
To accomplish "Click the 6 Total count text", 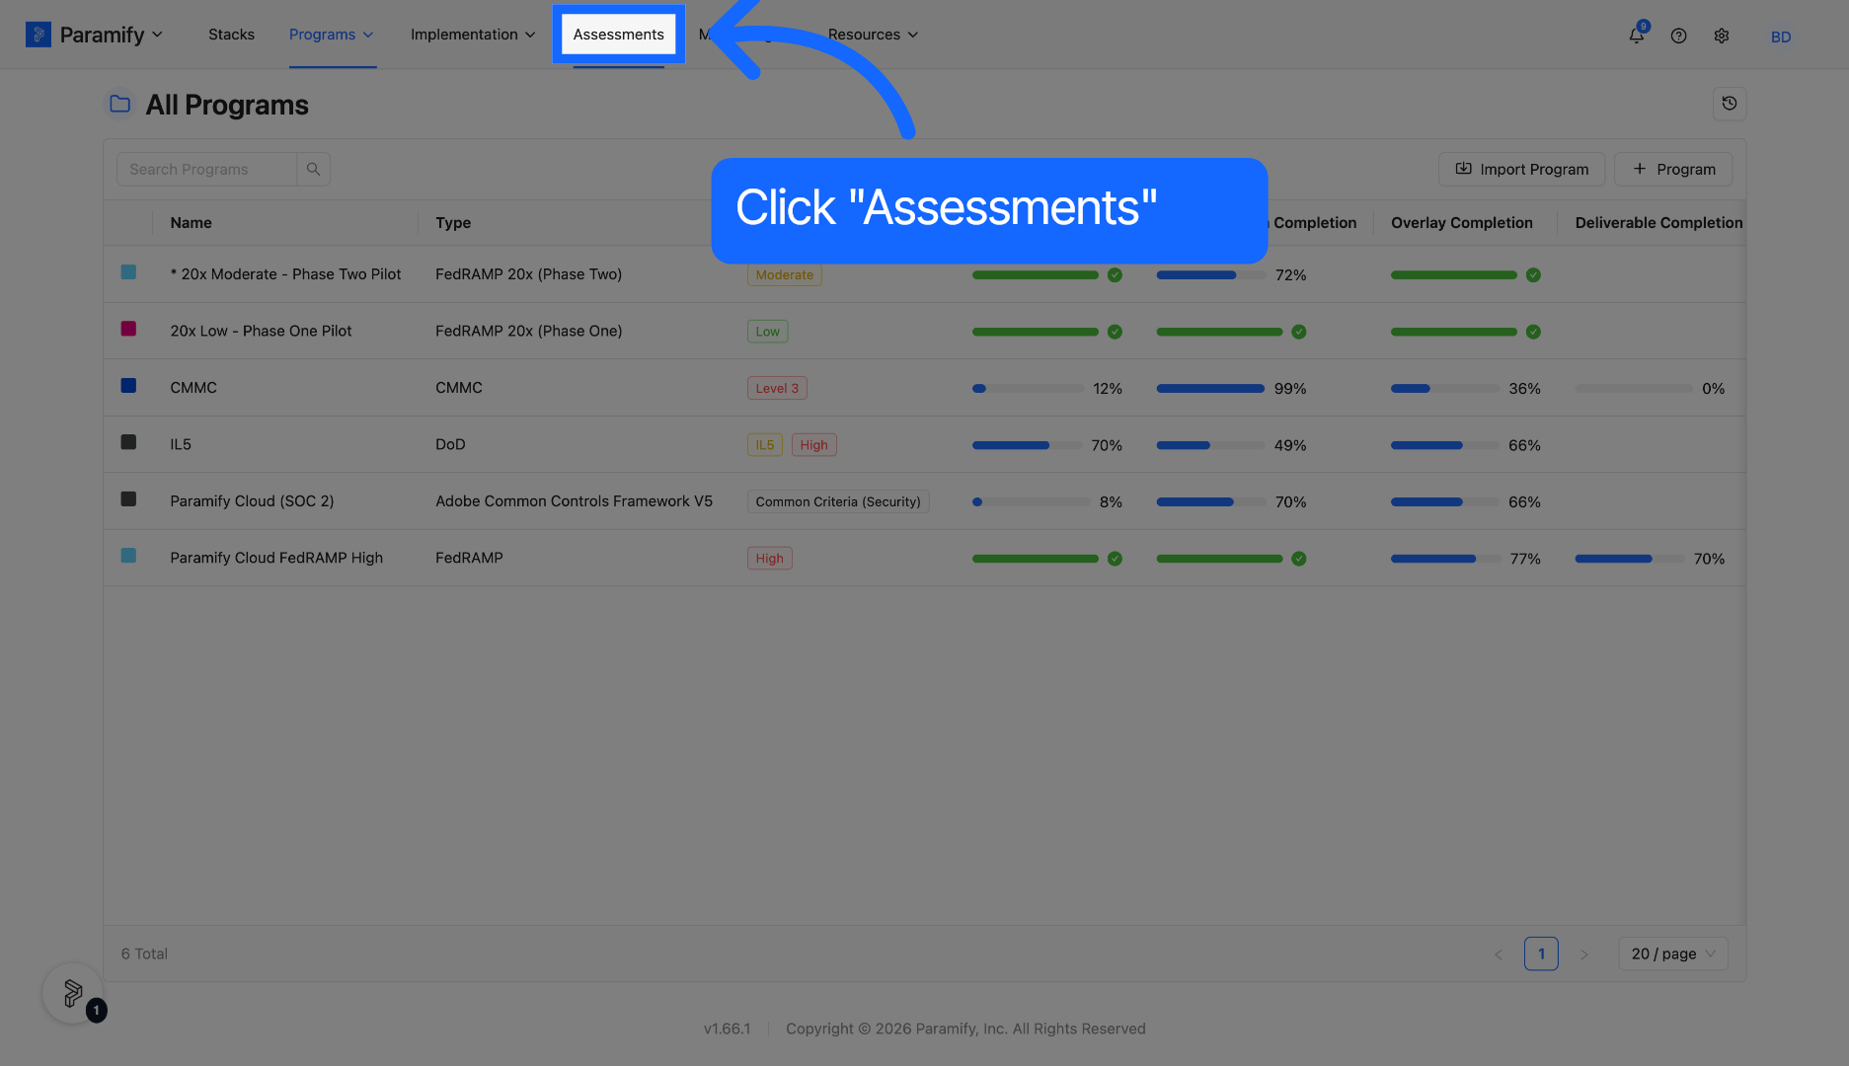I will [144, 954].
